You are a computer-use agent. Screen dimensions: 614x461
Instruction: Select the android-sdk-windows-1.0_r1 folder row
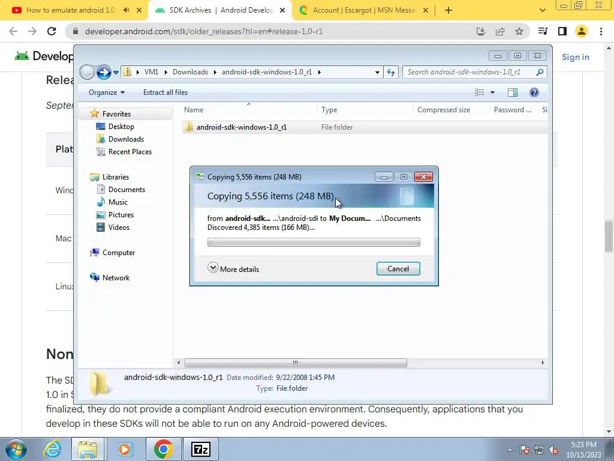(x=365, y=127)
